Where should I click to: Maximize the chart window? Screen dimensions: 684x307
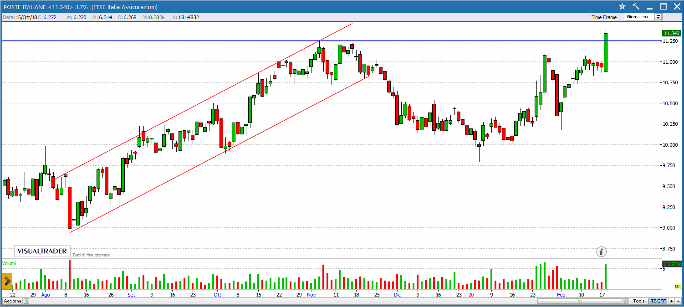click(x=664, y=6)
